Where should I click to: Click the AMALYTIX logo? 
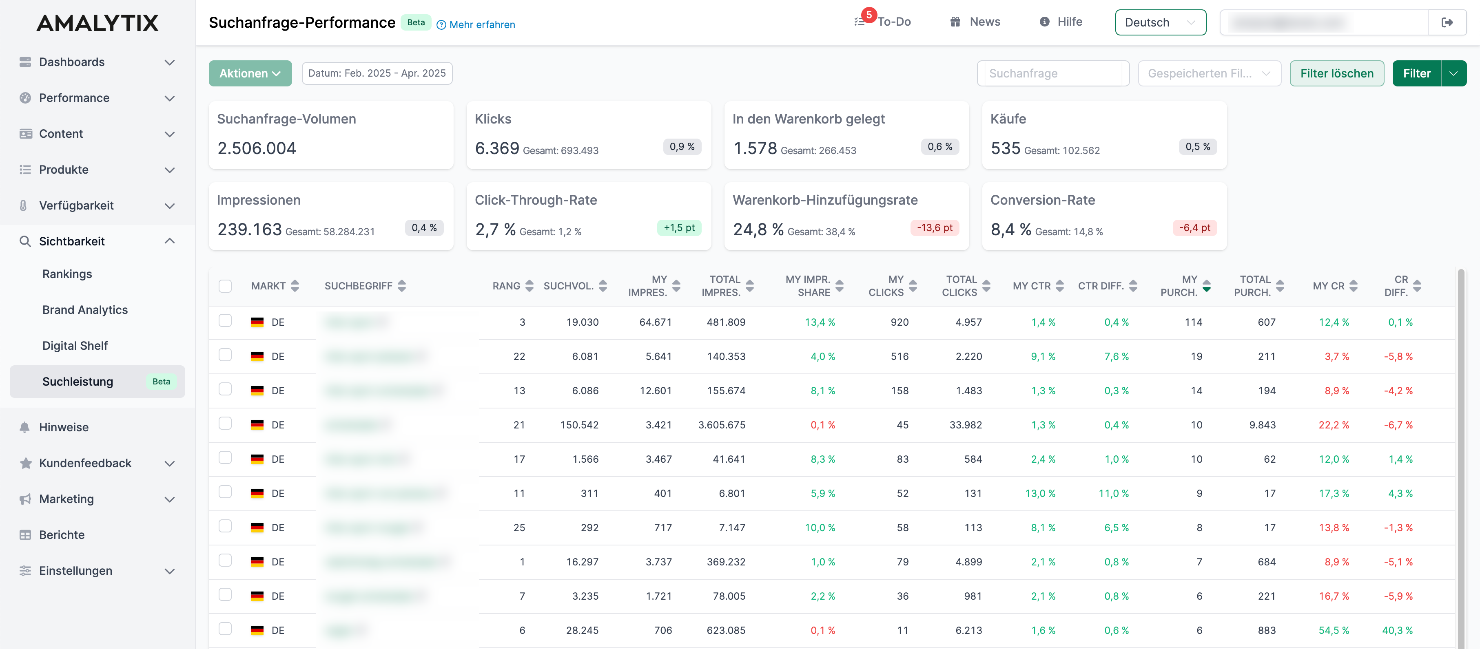pyautogui.click(x=97, y=23)
